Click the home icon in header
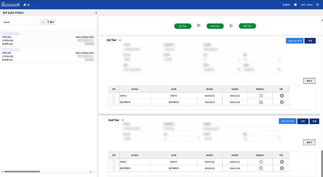The height and width of the screenshot is (177, 323). (25, 5)
